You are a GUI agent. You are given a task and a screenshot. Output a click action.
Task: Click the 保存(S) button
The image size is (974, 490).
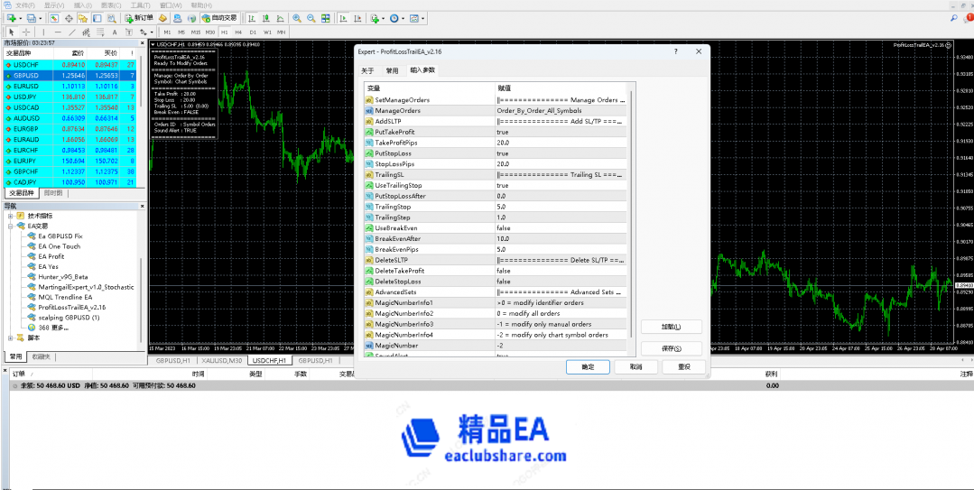(x=672, y=348)
